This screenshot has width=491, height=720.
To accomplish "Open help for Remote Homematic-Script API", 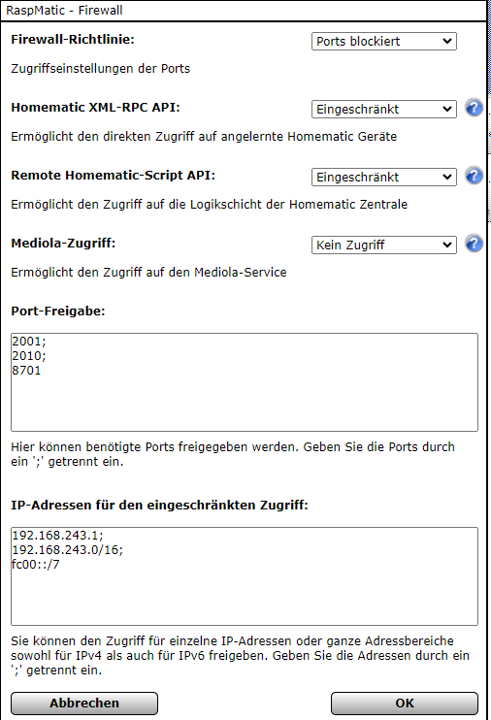I will [474, 177].
